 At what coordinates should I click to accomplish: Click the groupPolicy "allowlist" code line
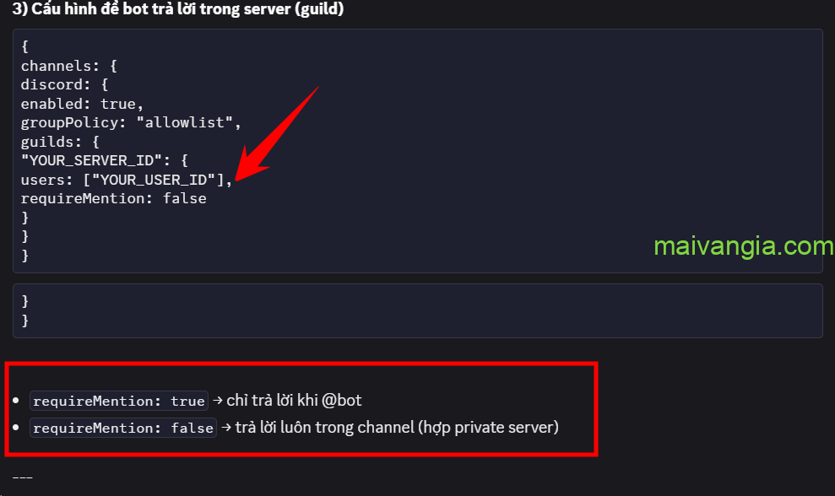(x=131, y=122)
